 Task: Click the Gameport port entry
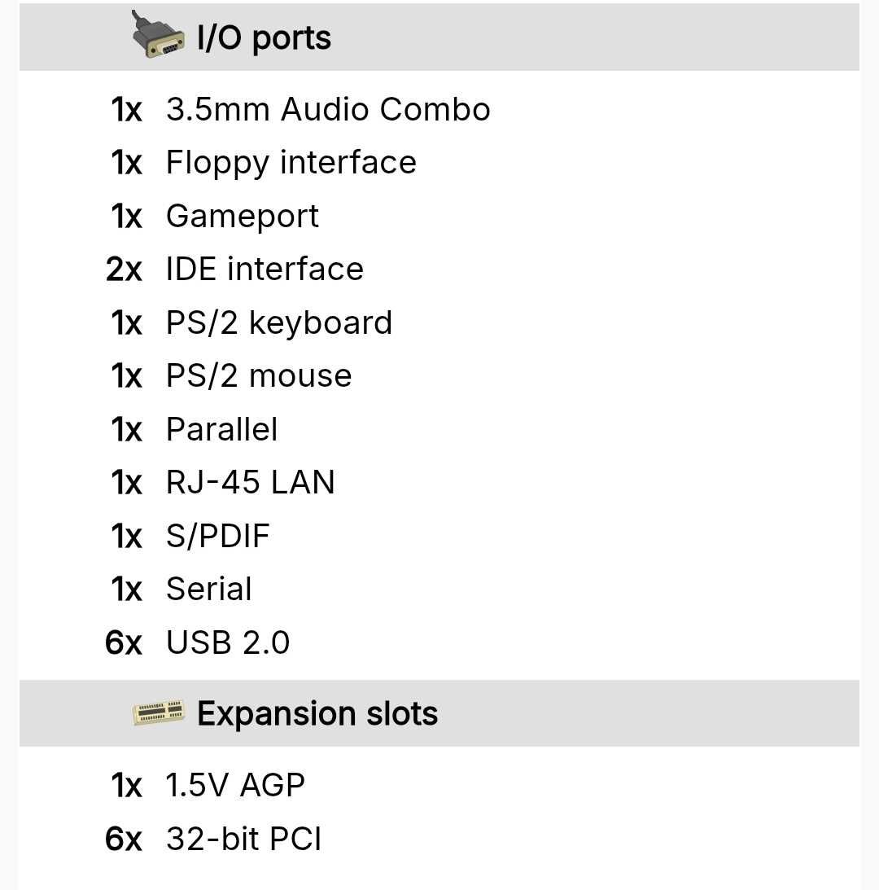click(243, 217)
